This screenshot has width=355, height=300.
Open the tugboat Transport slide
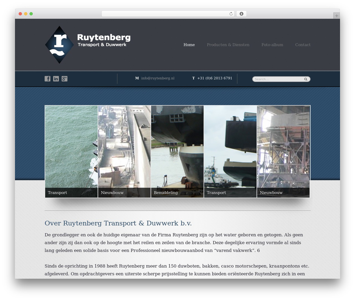[230, 151]
